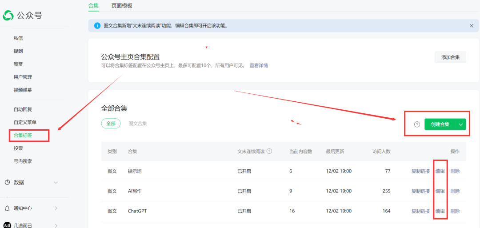Switch to the 页面模板 tab
Screen dimensions: 480x228
(122, 5)
